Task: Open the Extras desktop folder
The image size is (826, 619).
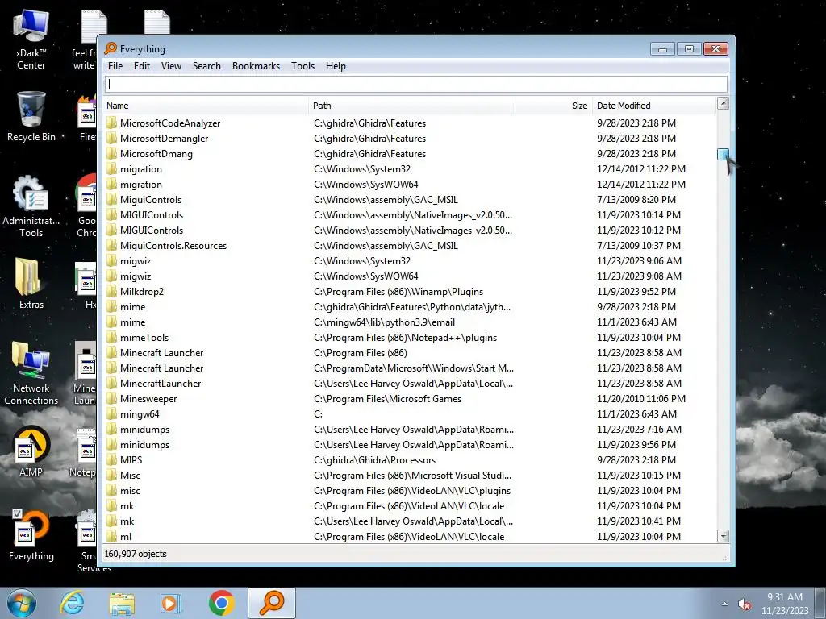Action: coord(31,283)
